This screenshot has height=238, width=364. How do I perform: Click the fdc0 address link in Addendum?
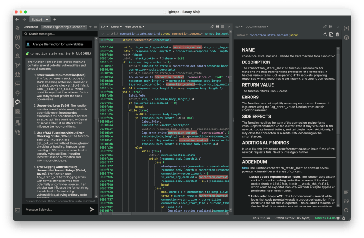click(245, 168)
